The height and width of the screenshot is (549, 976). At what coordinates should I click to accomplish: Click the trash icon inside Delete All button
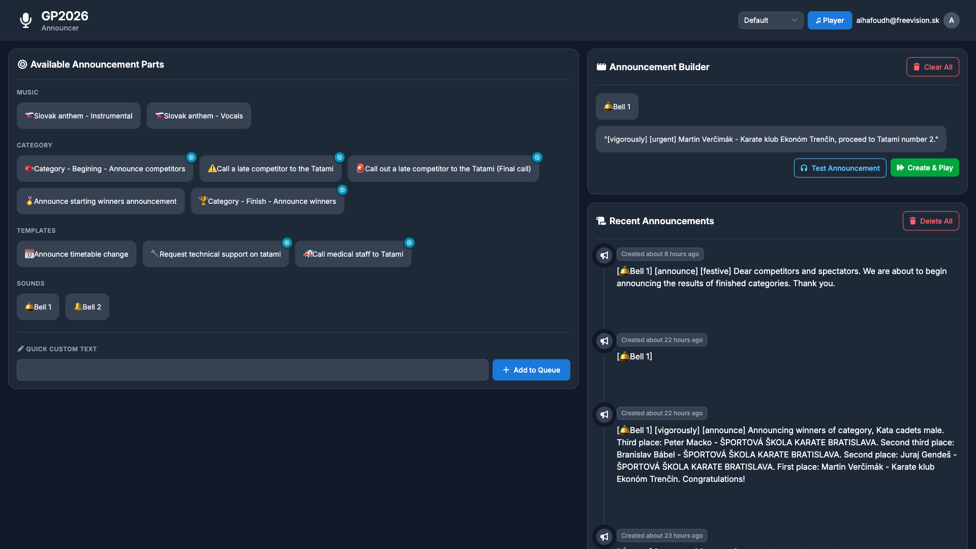pyautogui.click(x=912, y=221)
